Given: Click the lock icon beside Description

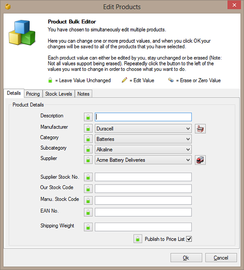Looking at the screenshot, I should point(88,117).
